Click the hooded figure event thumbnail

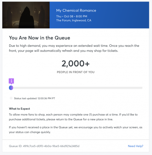tap(26, 15)
